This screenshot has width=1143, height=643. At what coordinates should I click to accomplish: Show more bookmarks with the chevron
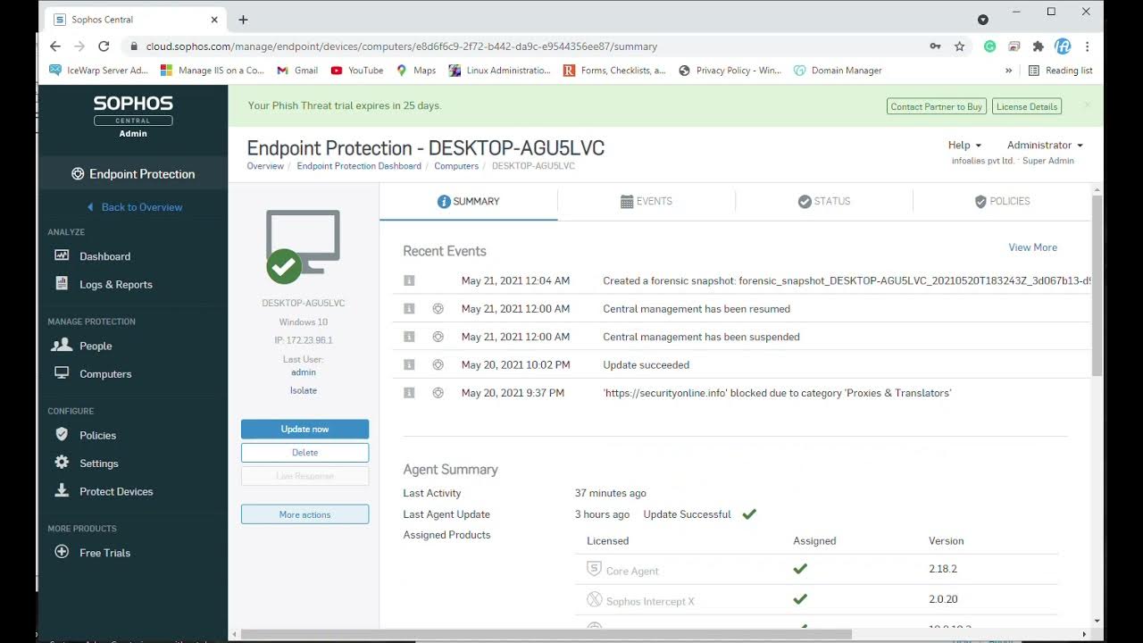pyautogui.click(x=1009, y=71)
